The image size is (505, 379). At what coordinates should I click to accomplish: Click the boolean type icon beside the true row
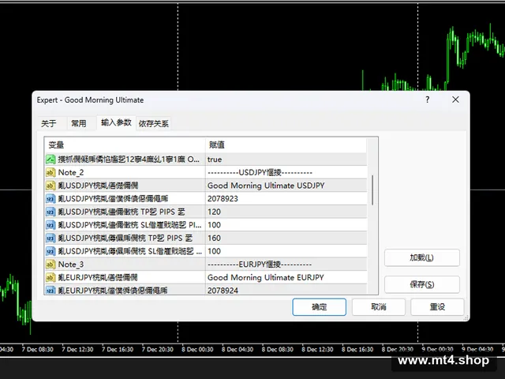(50, 159)
